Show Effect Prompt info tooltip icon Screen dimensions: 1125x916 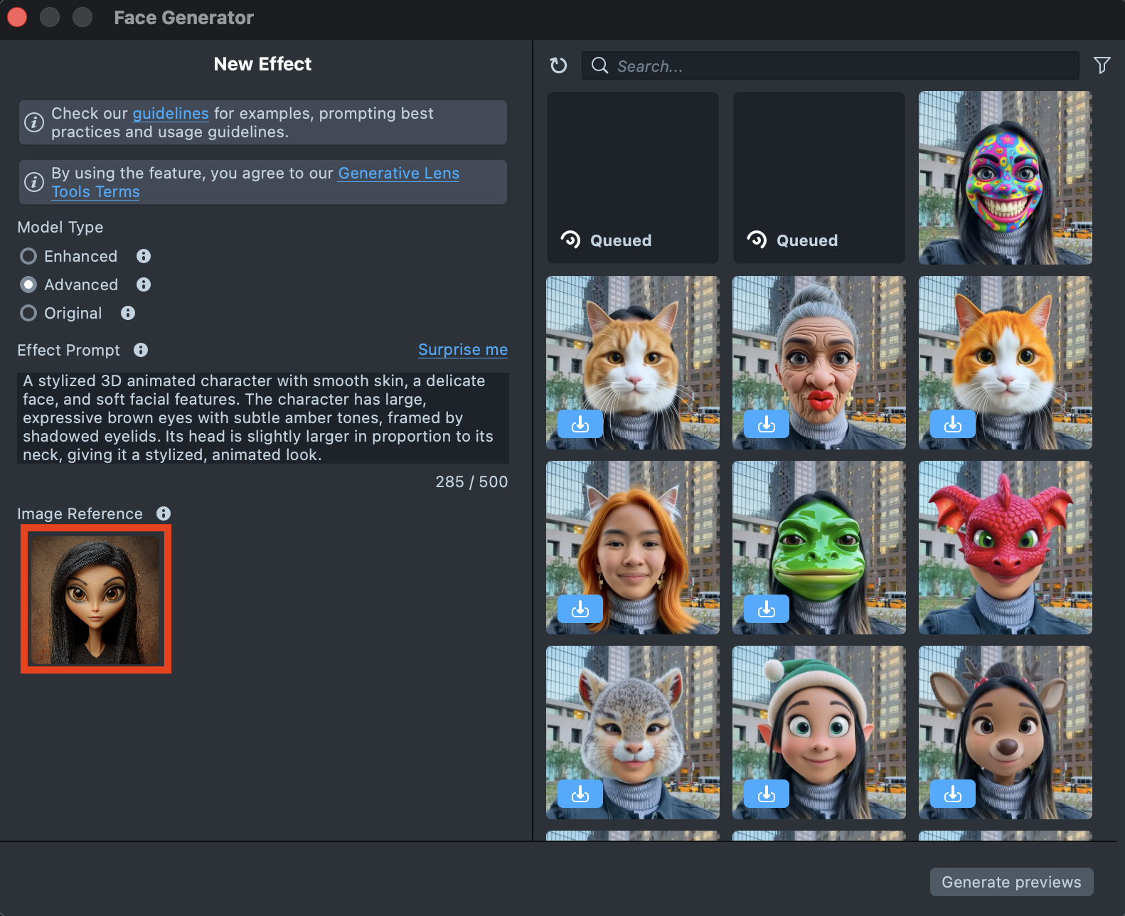pos(141,350)
